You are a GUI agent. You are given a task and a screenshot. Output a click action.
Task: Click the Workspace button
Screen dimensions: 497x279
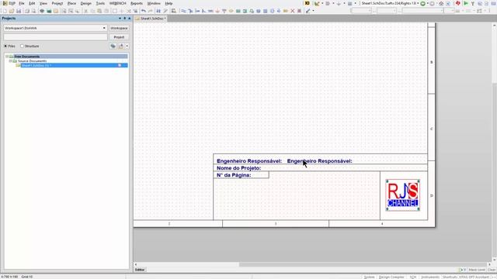(119, 28)
